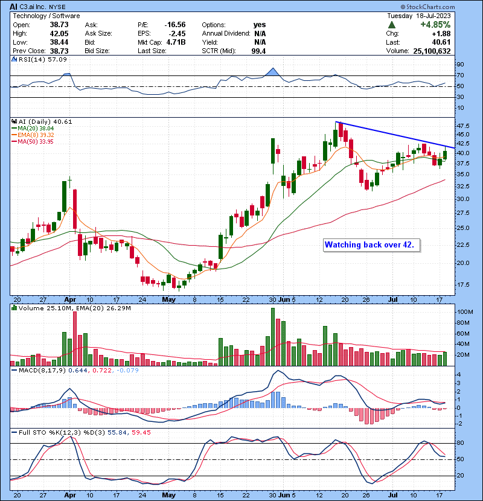Viewport: 483px width, 501px height.
Task: Click the RSI(14) 57.09 indicator label
Action: (x=43, y=59)
